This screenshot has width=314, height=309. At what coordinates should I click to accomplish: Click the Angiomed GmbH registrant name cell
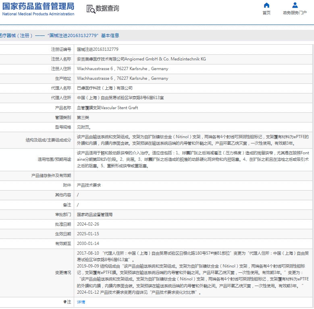141,59
